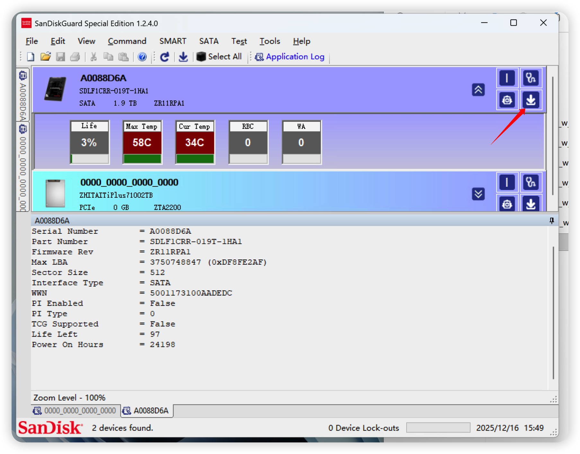
Task: Click the Power On Hours value 24198
Action: click(x=163, y=344)
